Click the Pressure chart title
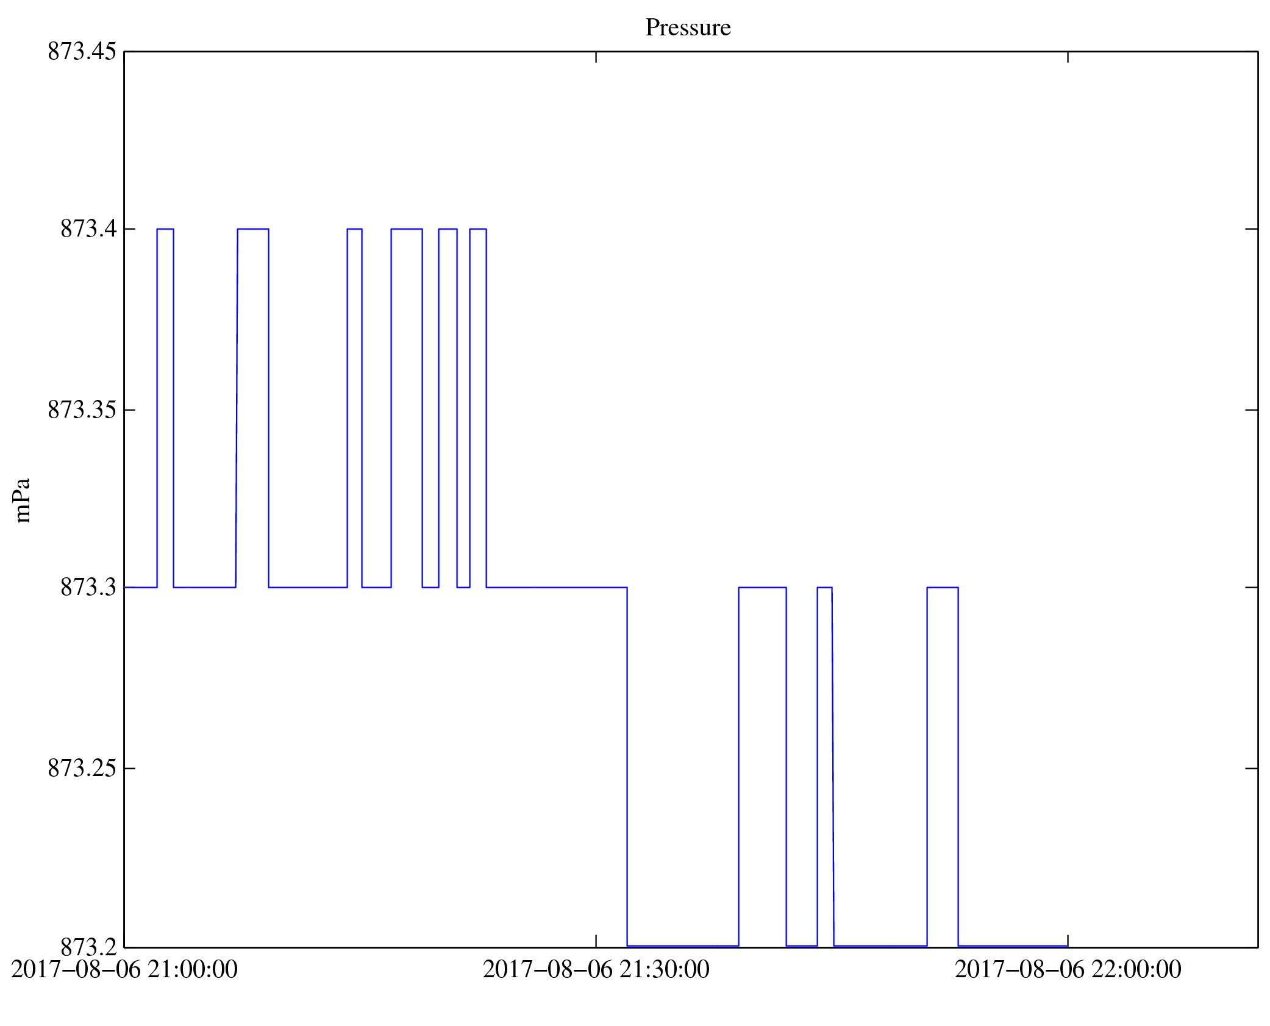The height and width of the screenshot is (1026, 1270). 688,27
